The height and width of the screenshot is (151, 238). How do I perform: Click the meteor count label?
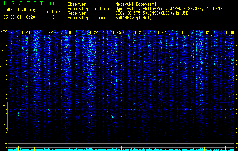(54, 12)
